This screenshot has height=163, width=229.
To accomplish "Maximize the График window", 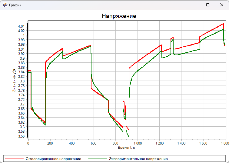I will coord(207,5).
